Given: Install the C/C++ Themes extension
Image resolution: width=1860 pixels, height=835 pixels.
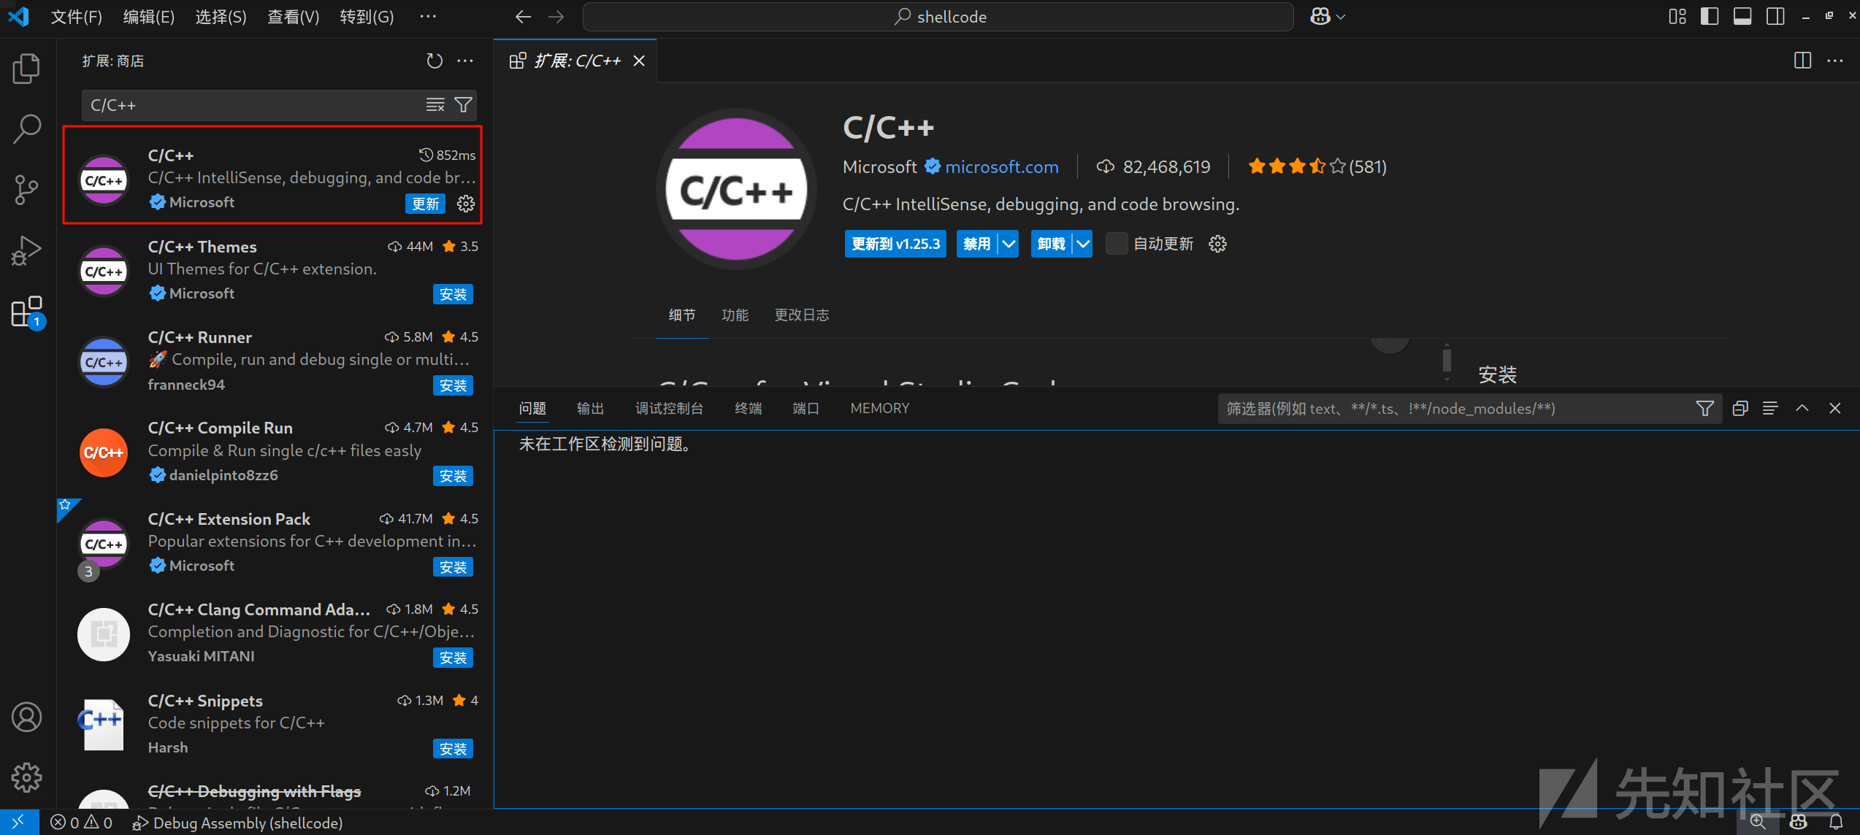Looking at the screenshot, I should 453,294.
